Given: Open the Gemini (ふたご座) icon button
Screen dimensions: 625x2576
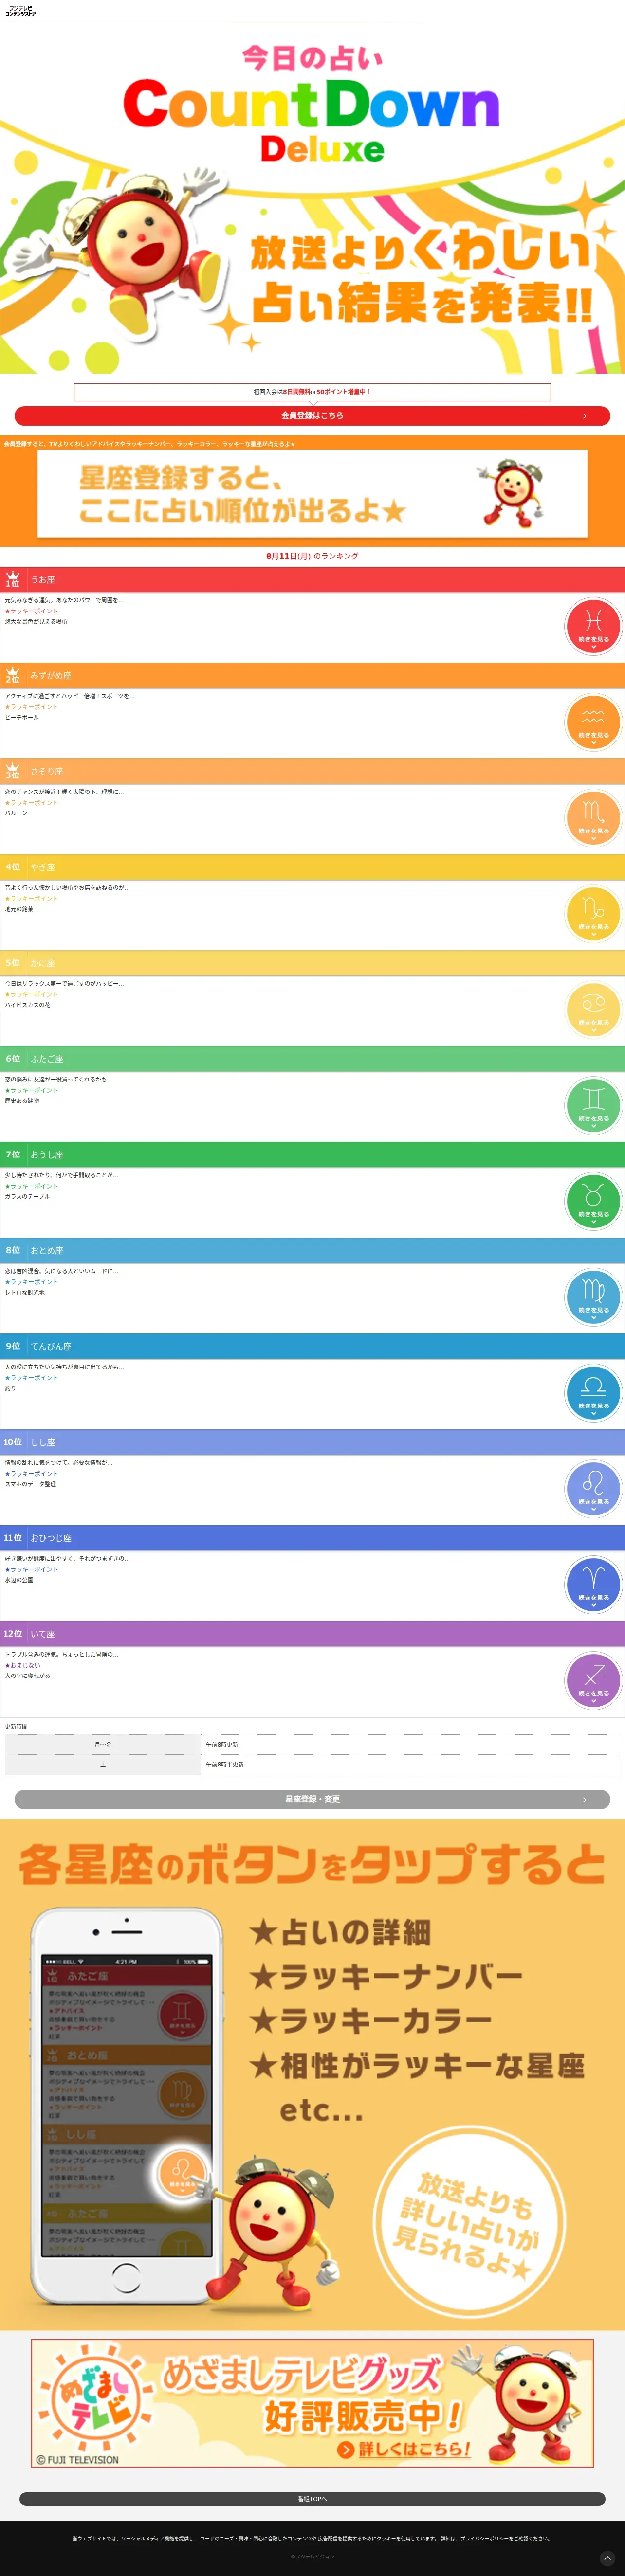Looking at the screenshot, I should point(593,1106).
